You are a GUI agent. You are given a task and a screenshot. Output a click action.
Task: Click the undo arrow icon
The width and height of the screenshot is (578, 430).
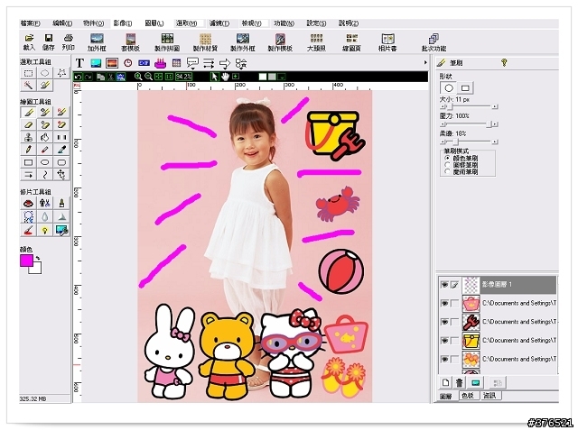point(78,77)
